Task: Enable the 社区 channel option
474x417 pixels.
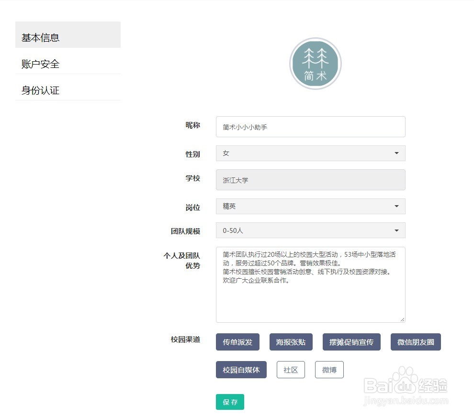Action: [x=290, y=370]
